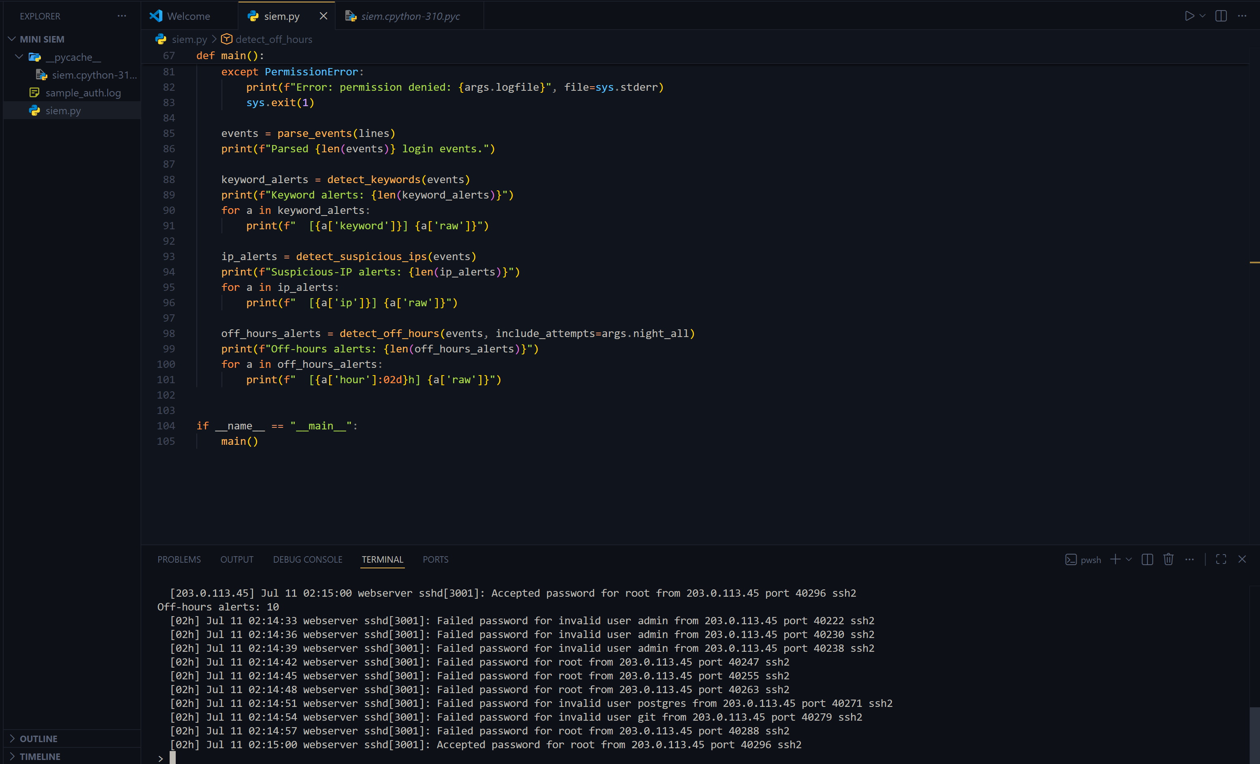
Task: Click the pwsh terminal shell label
Action: coord(1090,560)
